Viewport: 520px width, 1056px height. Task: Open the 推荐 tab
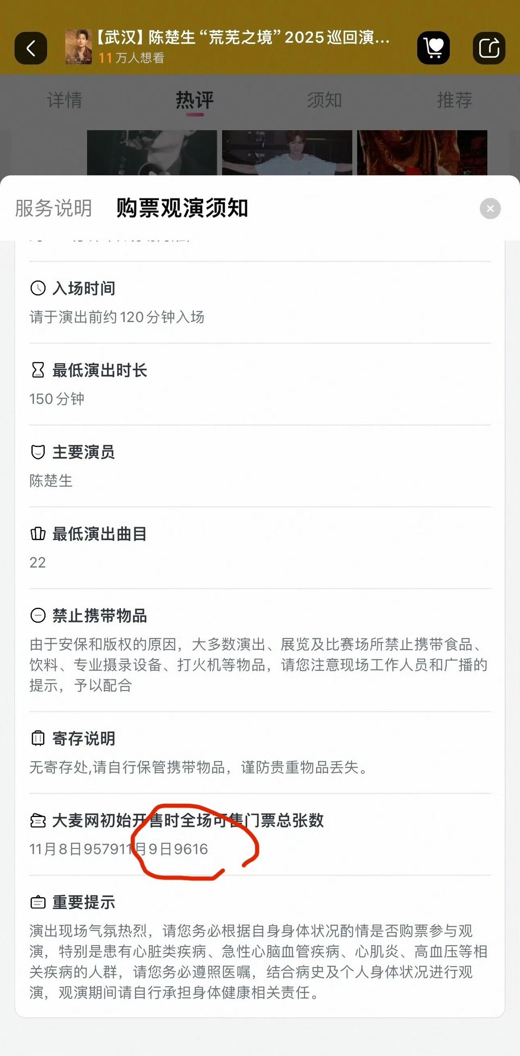tap(455, 100)
